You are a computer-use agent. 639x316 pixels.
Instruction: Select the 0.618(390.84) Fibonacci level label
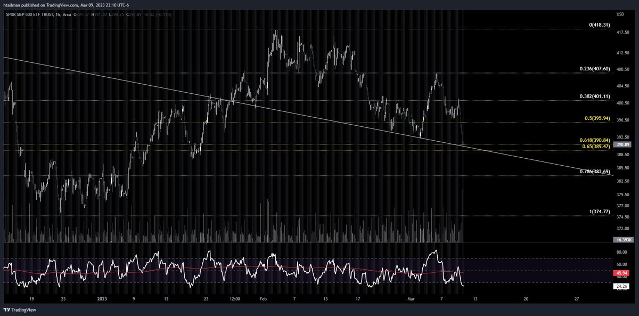click(595, 140)
